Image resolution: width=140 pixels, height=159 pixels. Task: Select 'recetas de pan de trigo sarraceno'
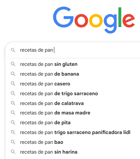(x=59, y=94)
